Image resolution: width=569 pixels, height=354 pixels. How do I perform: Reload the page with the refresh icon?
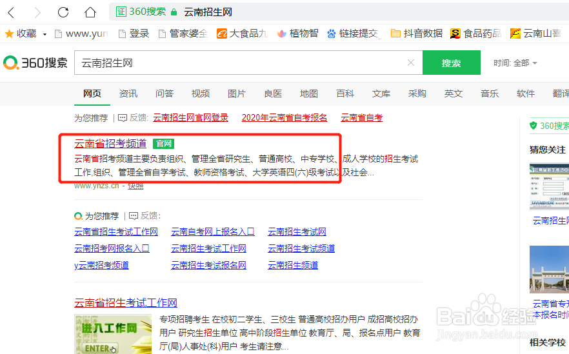63,12
